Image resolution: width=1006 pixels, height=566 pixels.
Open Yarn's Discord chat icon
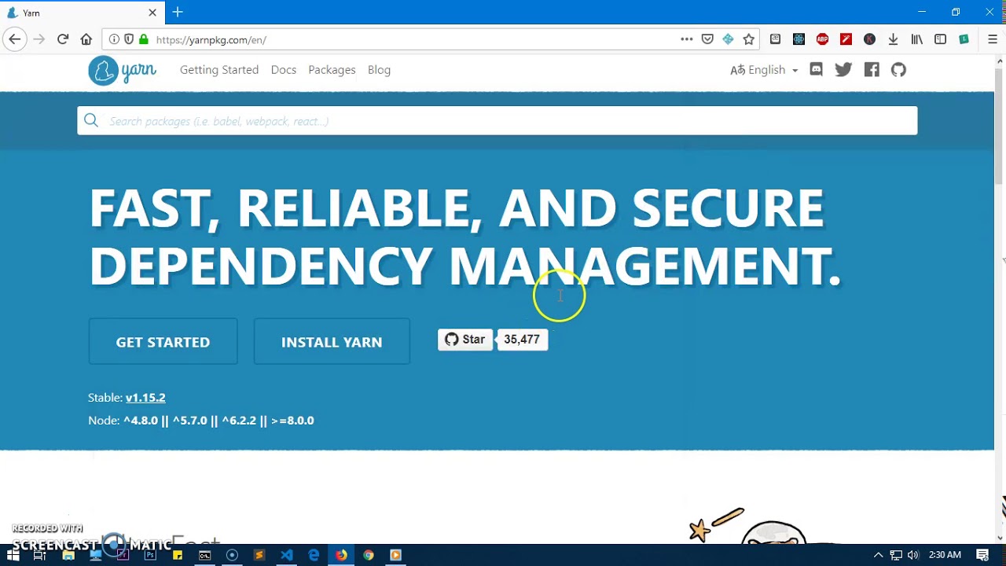(x=816, y=70)
